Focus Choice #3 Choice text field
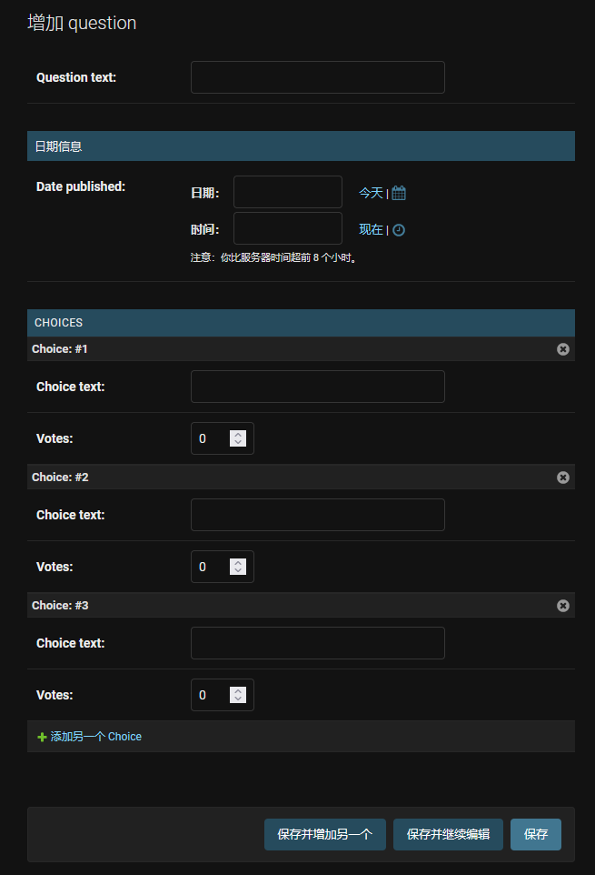Screen dimensions: 595x875 click(317, 643)
